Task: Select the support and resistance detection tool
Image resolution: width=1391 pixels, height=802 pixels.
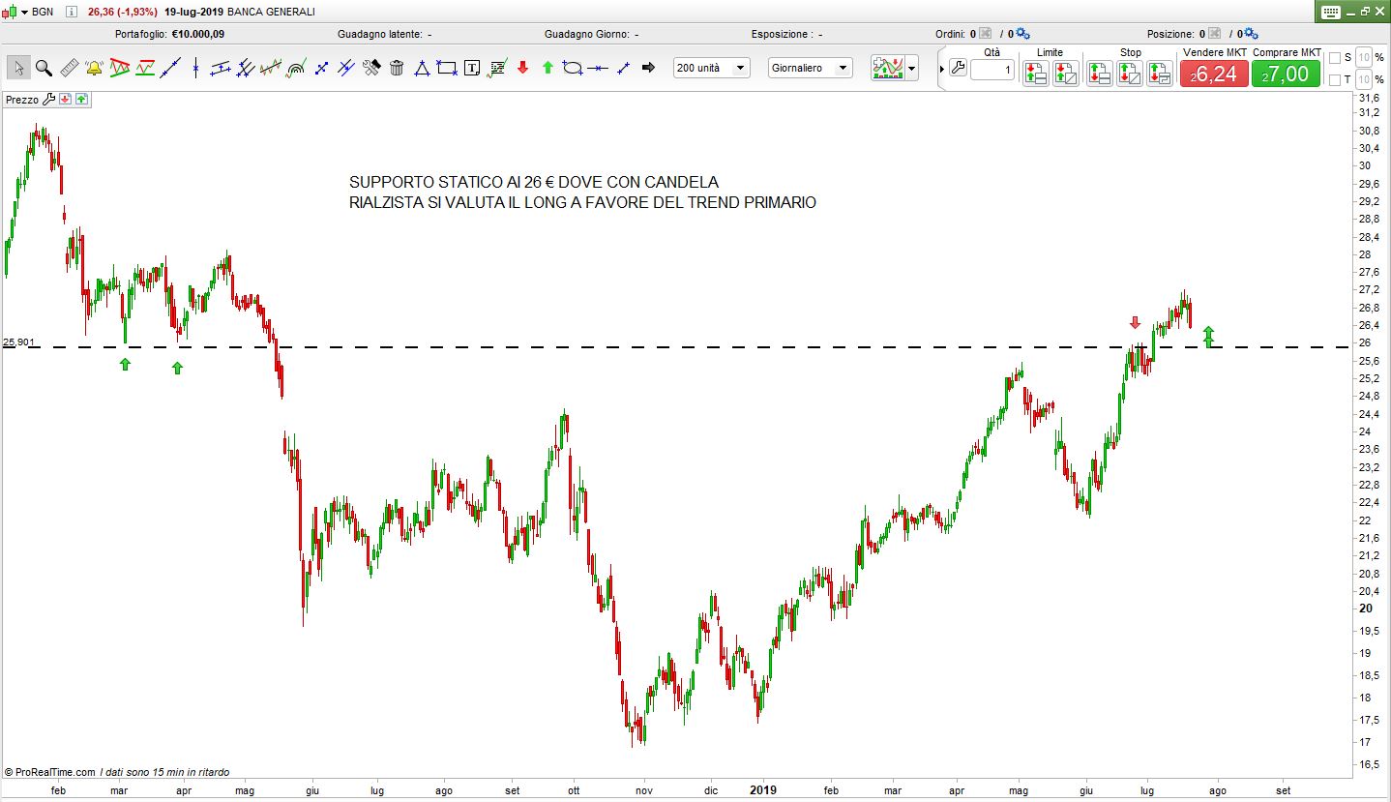Action: 145,68
